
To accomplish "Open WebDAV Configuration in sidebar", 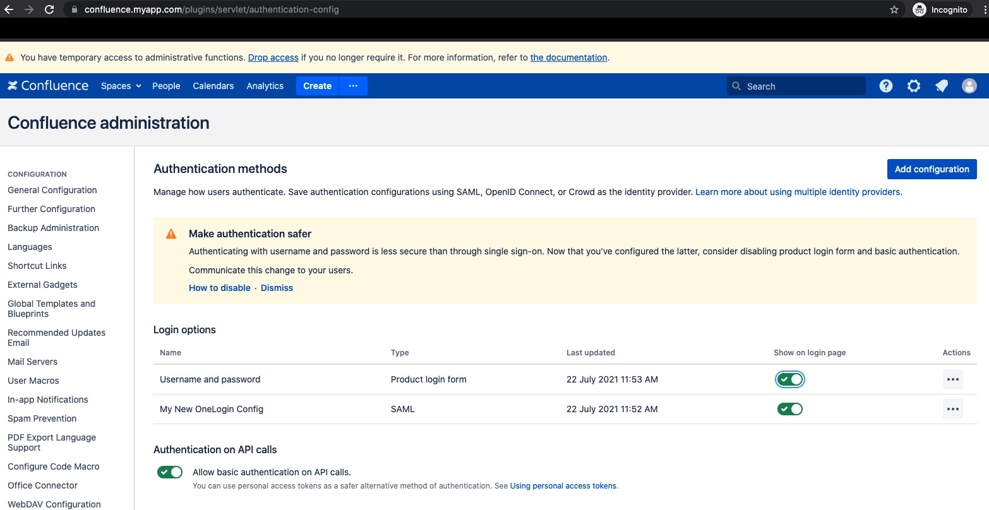I will (x=54, y=504).
